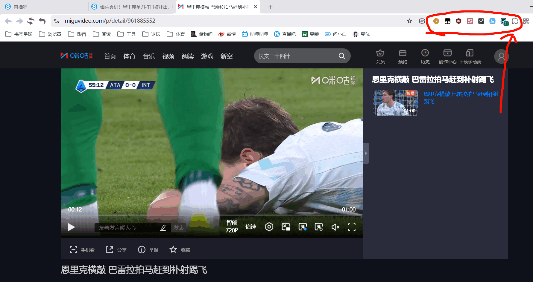Open the 智能 720P quality selector
Image resolution: width=533 pixels, height=282 pixels.
click(232, 226)
